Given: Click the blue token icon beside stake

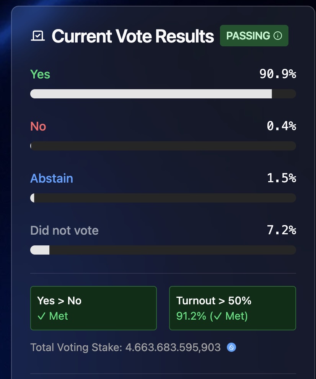Looking at the screenshot, I should point(231,347).
